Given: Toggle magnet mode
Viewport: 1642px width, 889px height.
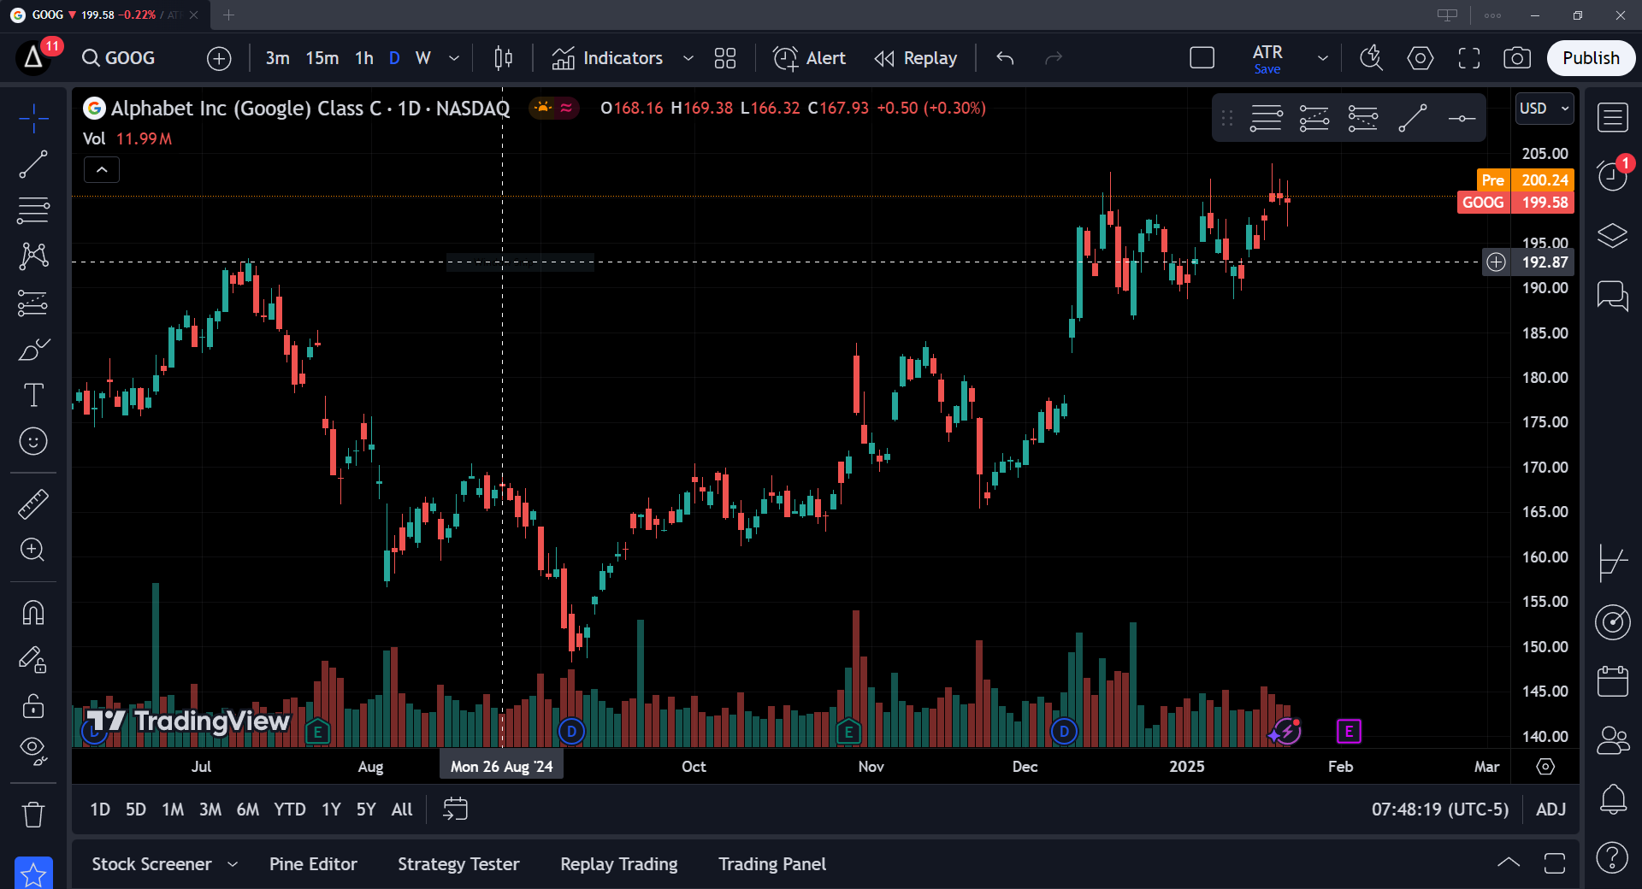Looking at the screenshot, I should (33, 613).
